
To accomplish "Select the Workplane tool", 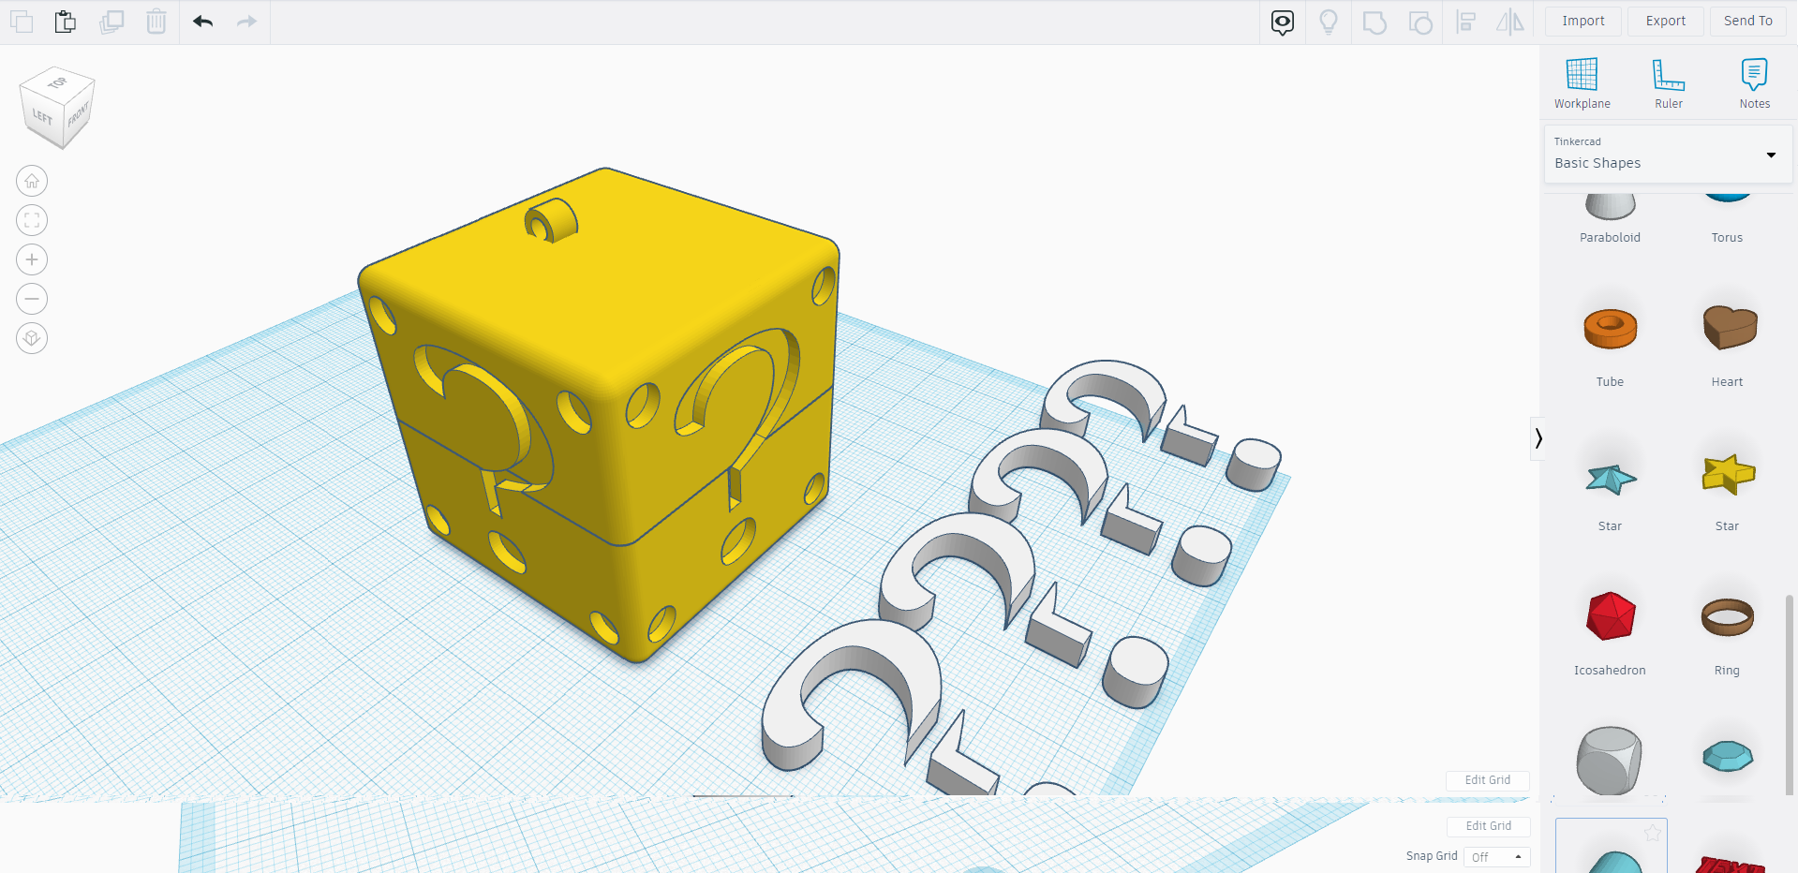I will click(x=1582, y=82).
